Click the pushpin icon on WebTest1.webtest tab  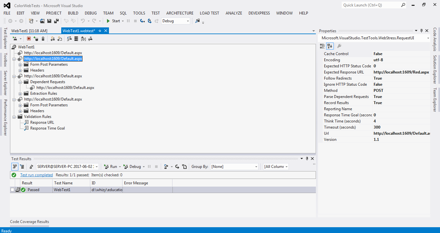[x=100, y=31]
